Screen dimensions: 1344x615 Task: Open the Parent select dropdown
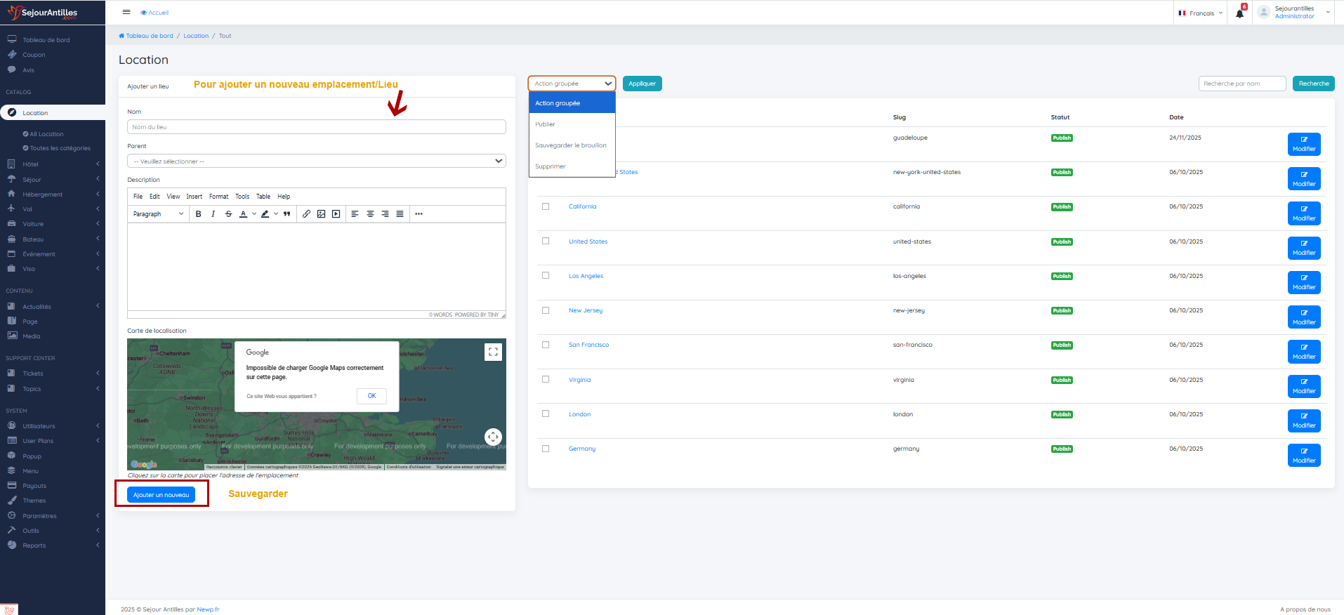click(316, 161)
